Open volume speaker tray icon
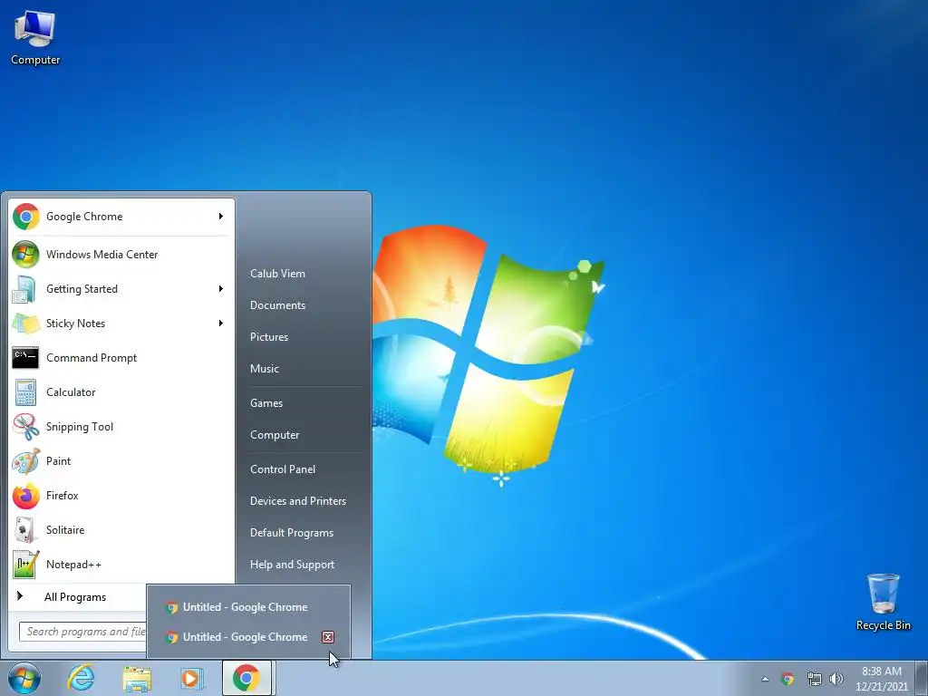The width and height of the screenshot is (928, 696). click(x=836, y=679)
